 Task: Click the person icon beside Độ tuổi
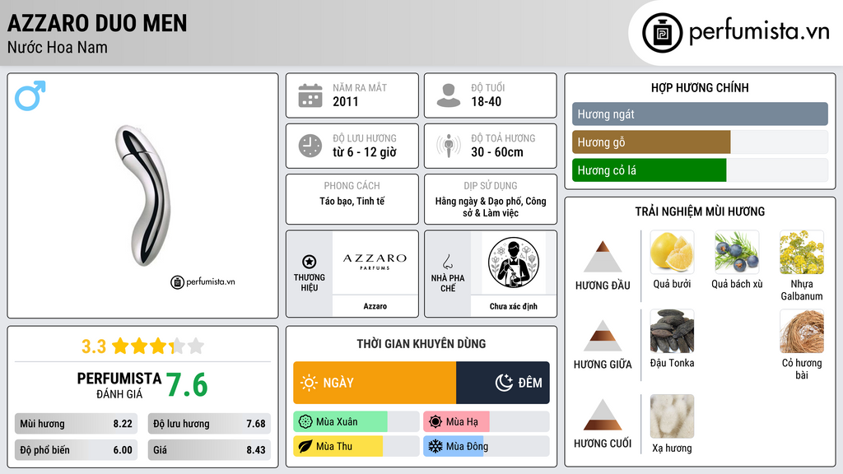(449, 95)
